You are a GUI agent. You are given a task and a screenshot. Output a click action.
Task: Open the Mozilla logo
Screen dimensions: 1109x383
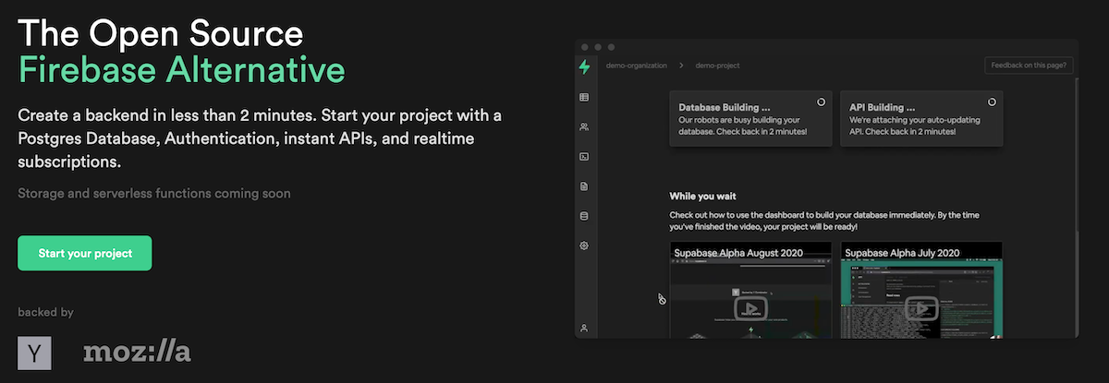137,353
